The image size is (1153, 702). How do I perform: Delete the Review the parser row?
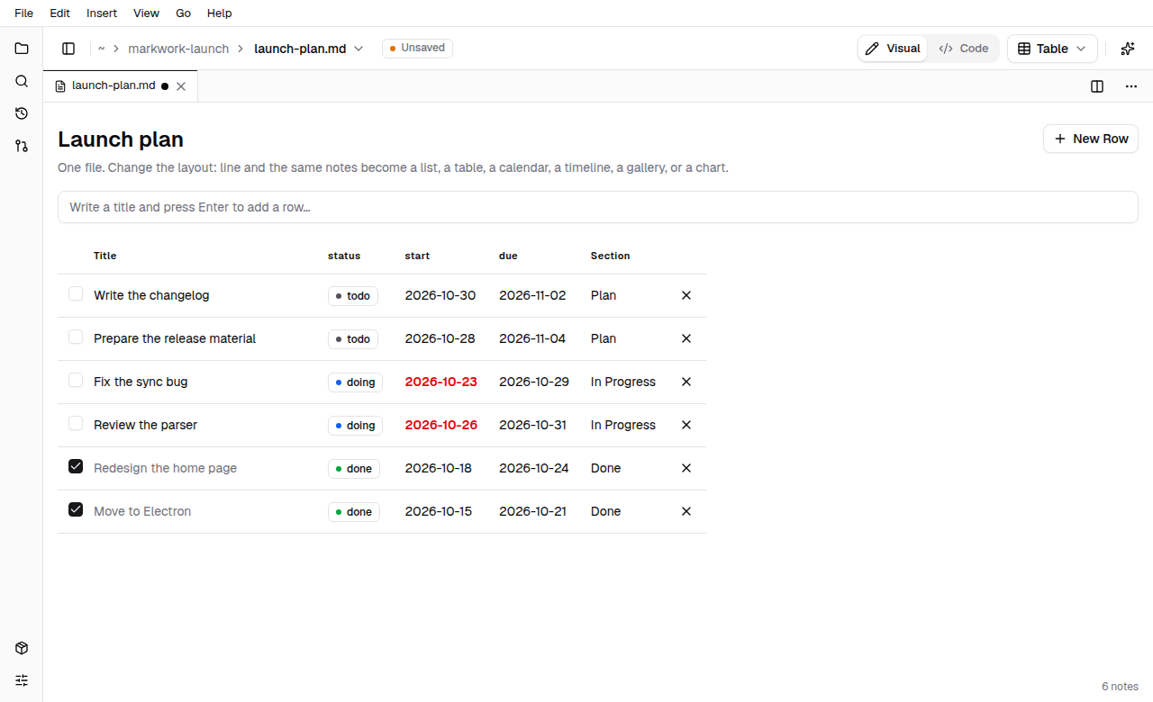coord(686,425)
